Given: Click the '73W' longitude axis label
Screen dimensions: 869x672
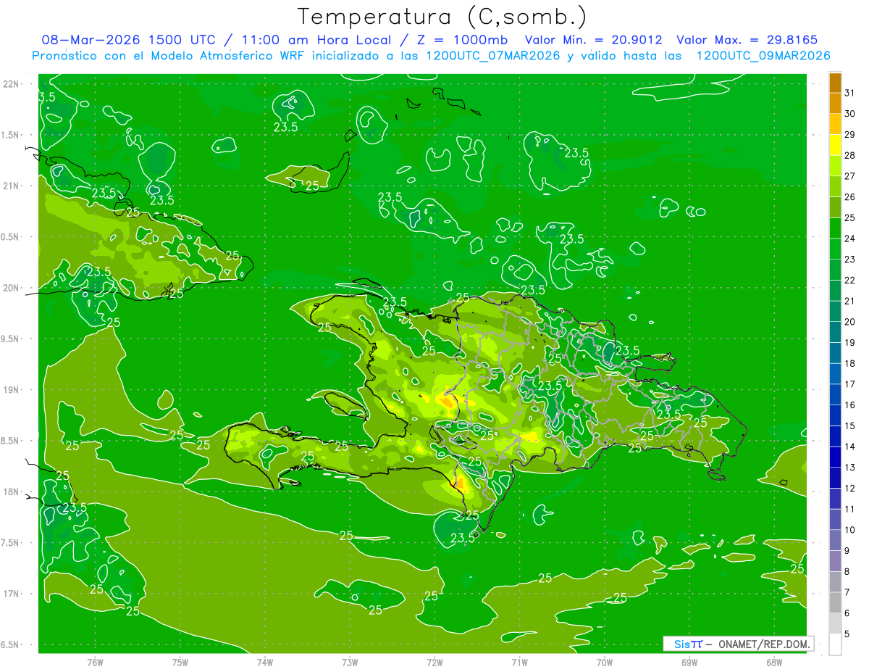Looking at the screenshot, I should (350, 662).
